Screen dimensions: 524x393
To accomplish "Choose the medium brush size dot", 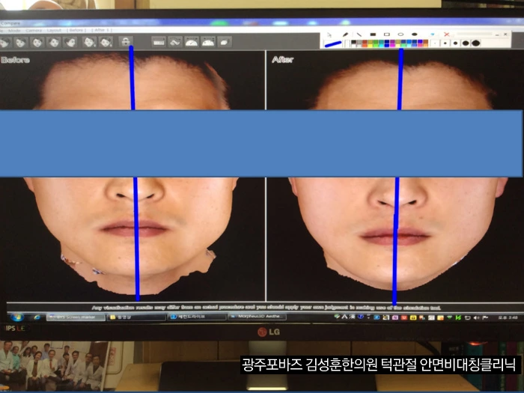I will coord(455,43).
